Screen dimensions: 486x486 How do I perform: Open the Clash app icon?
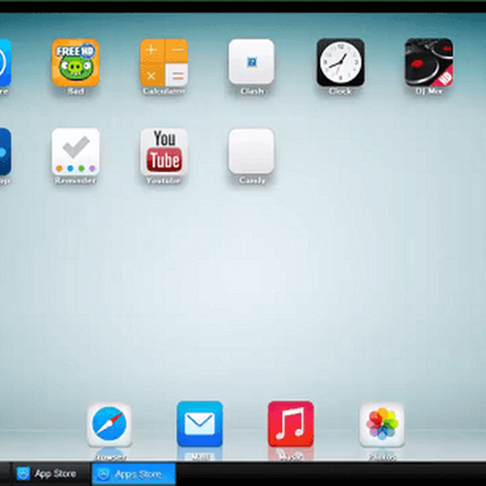point(251,61)
